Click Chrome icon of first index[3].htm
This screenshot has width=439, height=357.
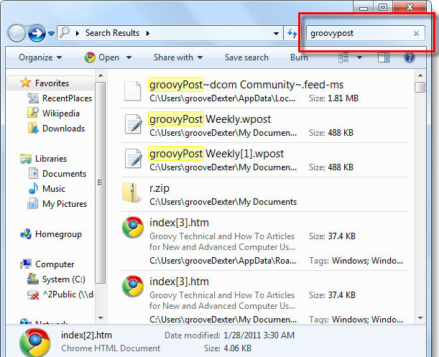pyautogui.click(x=133, y=227)
